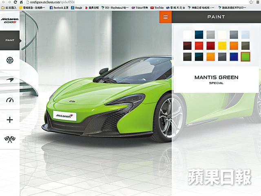This screenshot has height=196, width=261.
Task: Pick the pure white paint swatch
Action: 188,34
